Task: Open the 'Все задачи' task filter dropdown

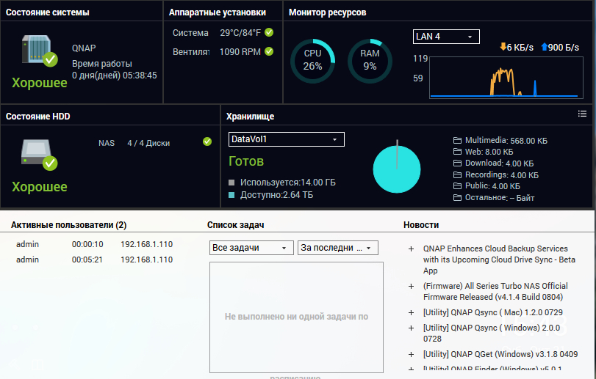Action: click(251, 248)
